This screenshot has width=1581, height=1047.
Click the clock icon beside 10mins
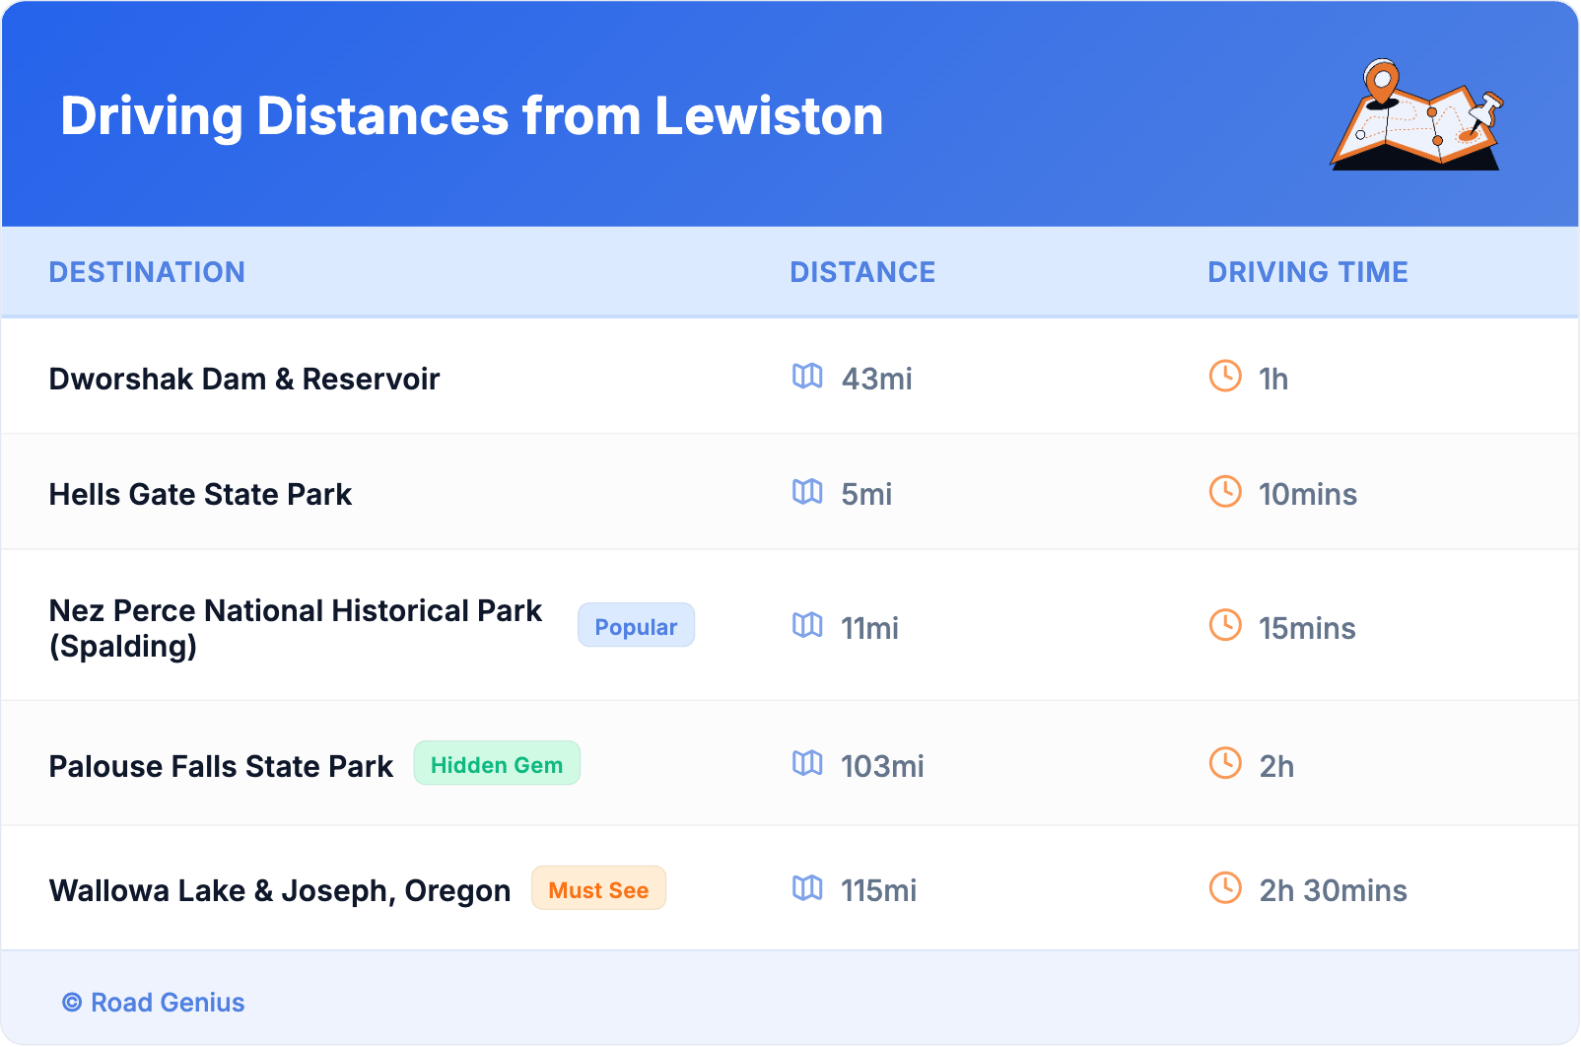point(1225,491)
